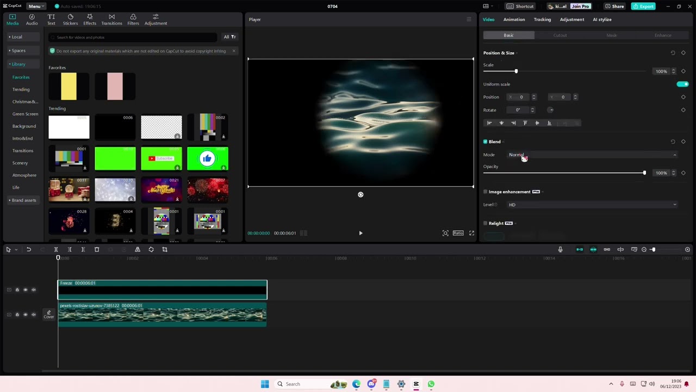Open the Effects panel
Viewport: 696px width, 392px height.
[x=90, y=20]
